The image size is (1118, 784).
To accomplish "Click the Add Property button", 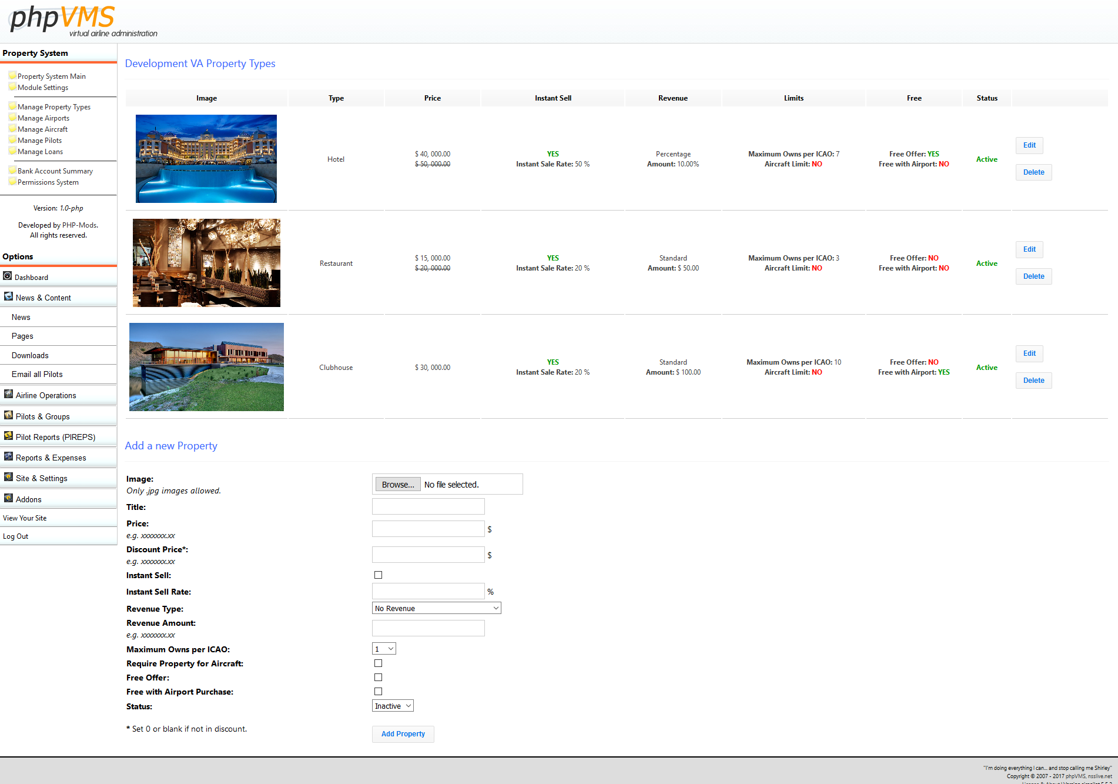I will pos(403,734).
